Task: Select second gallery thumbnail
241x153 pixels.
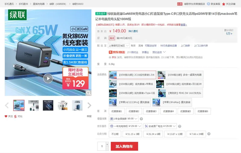Action: (x=33, y=105)
